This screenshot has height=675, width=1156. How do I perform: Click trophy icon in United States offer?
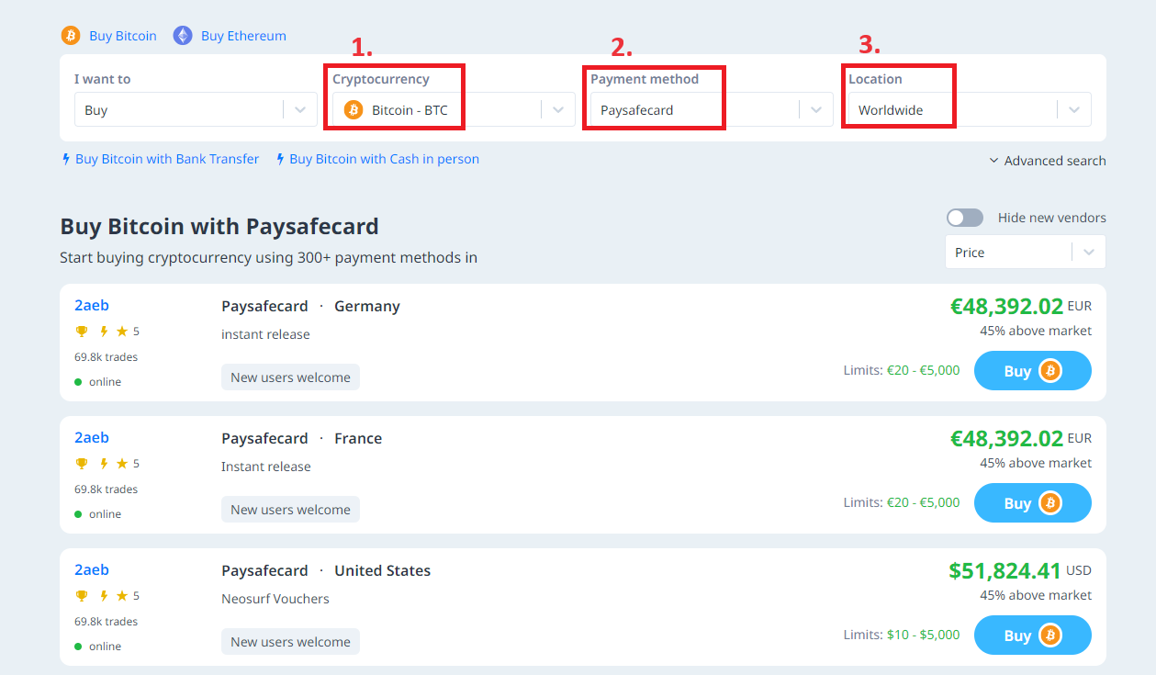click(x=81, y=596)
